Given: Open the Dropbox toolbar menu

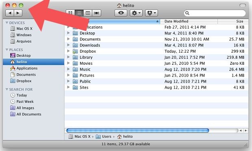Looking at the screenshot, I should pyautogui.click(x=152, y=13).
